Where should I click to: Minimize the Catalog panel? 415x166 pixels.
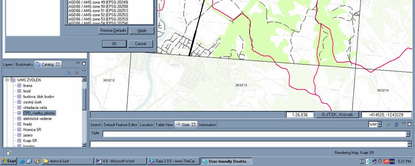78,63
